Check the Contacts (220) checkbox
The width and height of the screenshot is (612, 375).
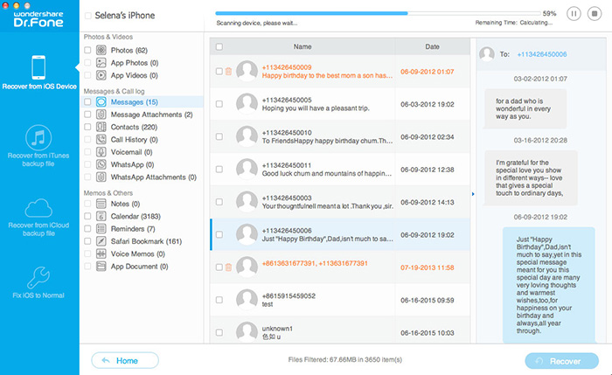click(87, 127)
